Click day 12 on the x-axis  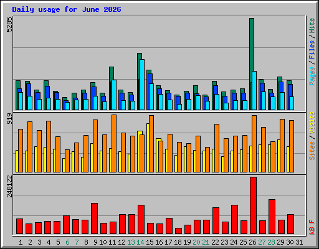(121, 242)
